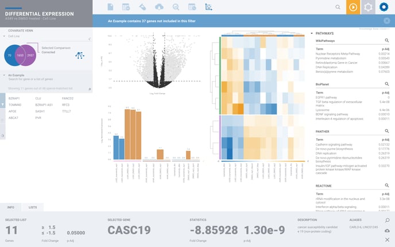Click the half-circle contrast icon in the sidebar

coord(2,136)
